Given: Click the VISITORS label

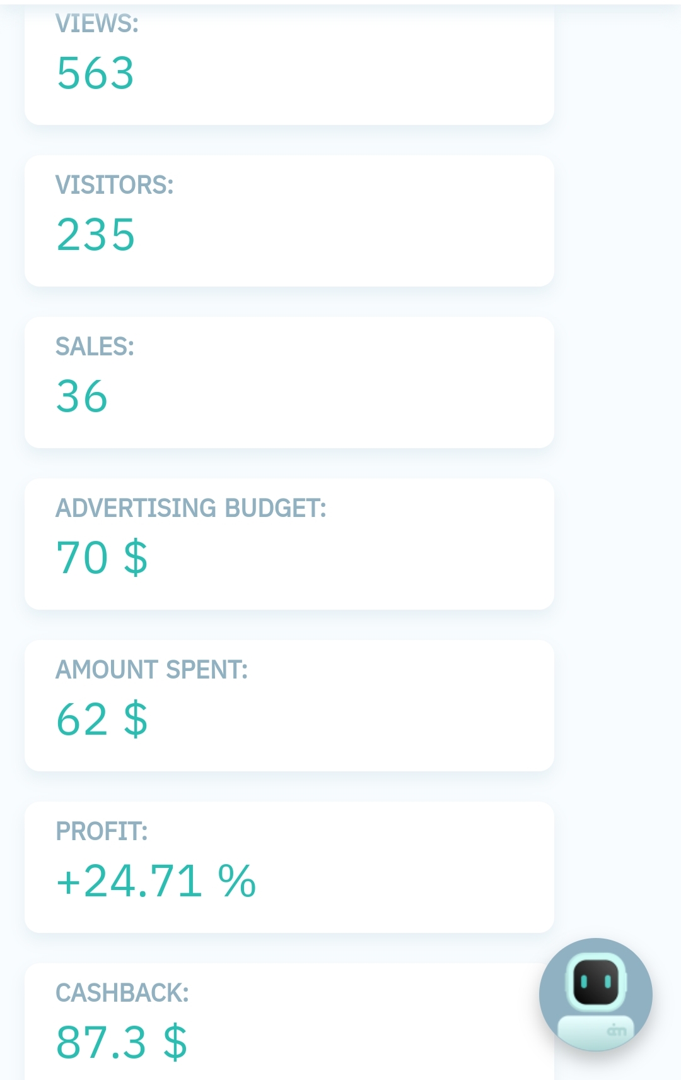Looking at the screenshot, I should (x=114, y=185).
